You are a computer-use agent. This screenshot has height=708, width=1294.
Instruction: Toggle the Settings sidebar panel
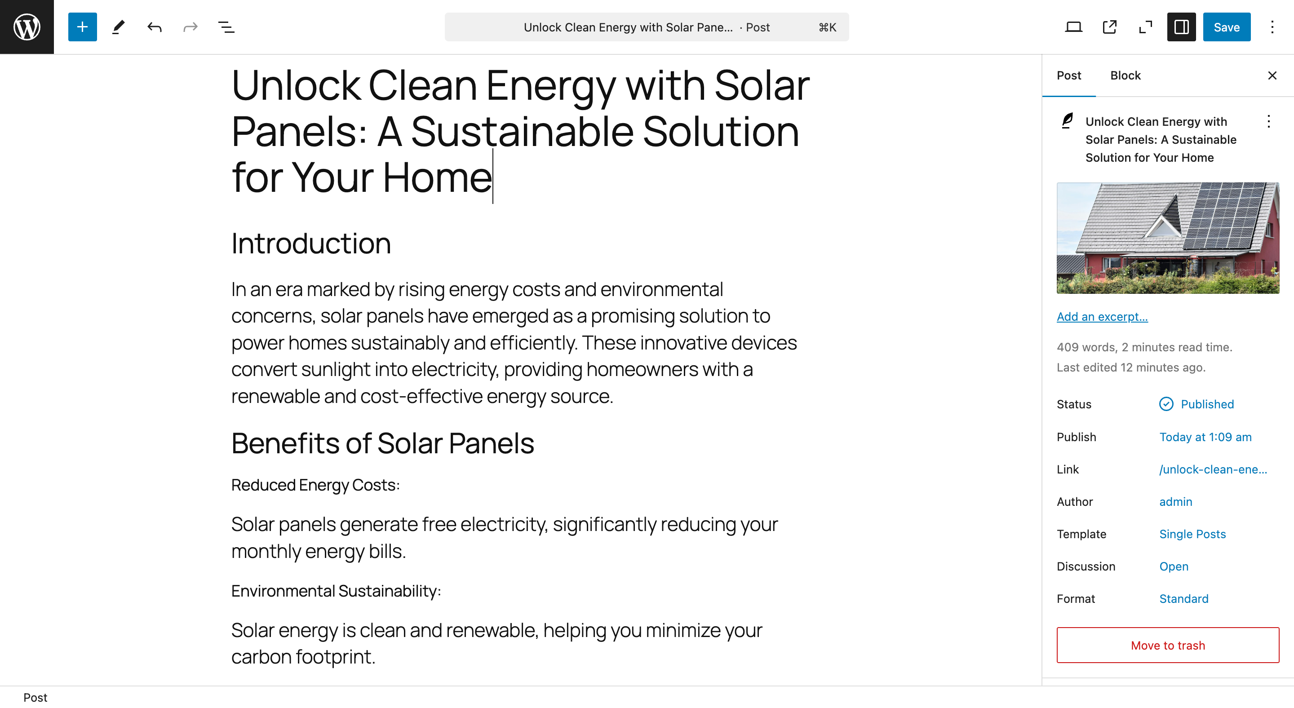click(x=1181, y=27)
